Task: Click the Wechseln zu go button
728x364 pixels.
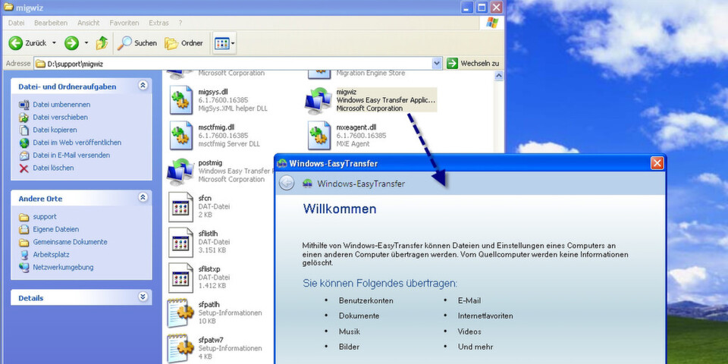Action: coord(472,64)
